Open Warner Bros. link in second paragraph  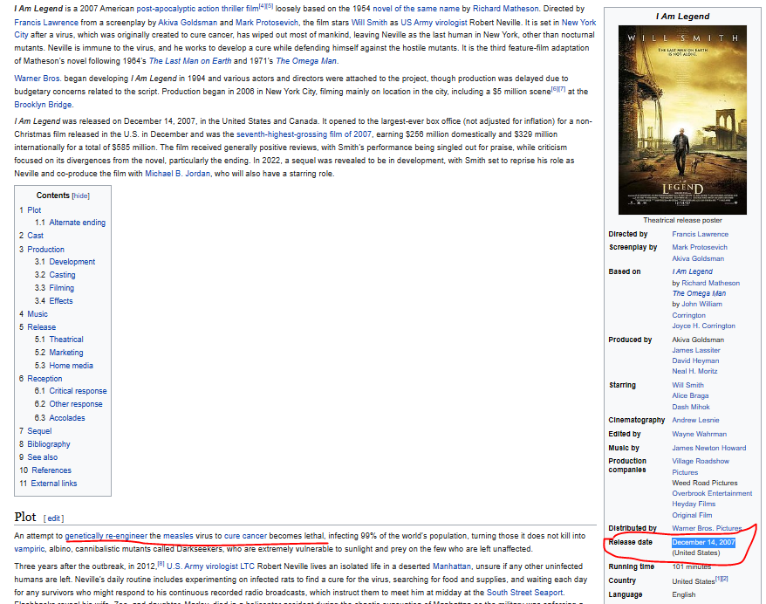[x=38, y=79]
